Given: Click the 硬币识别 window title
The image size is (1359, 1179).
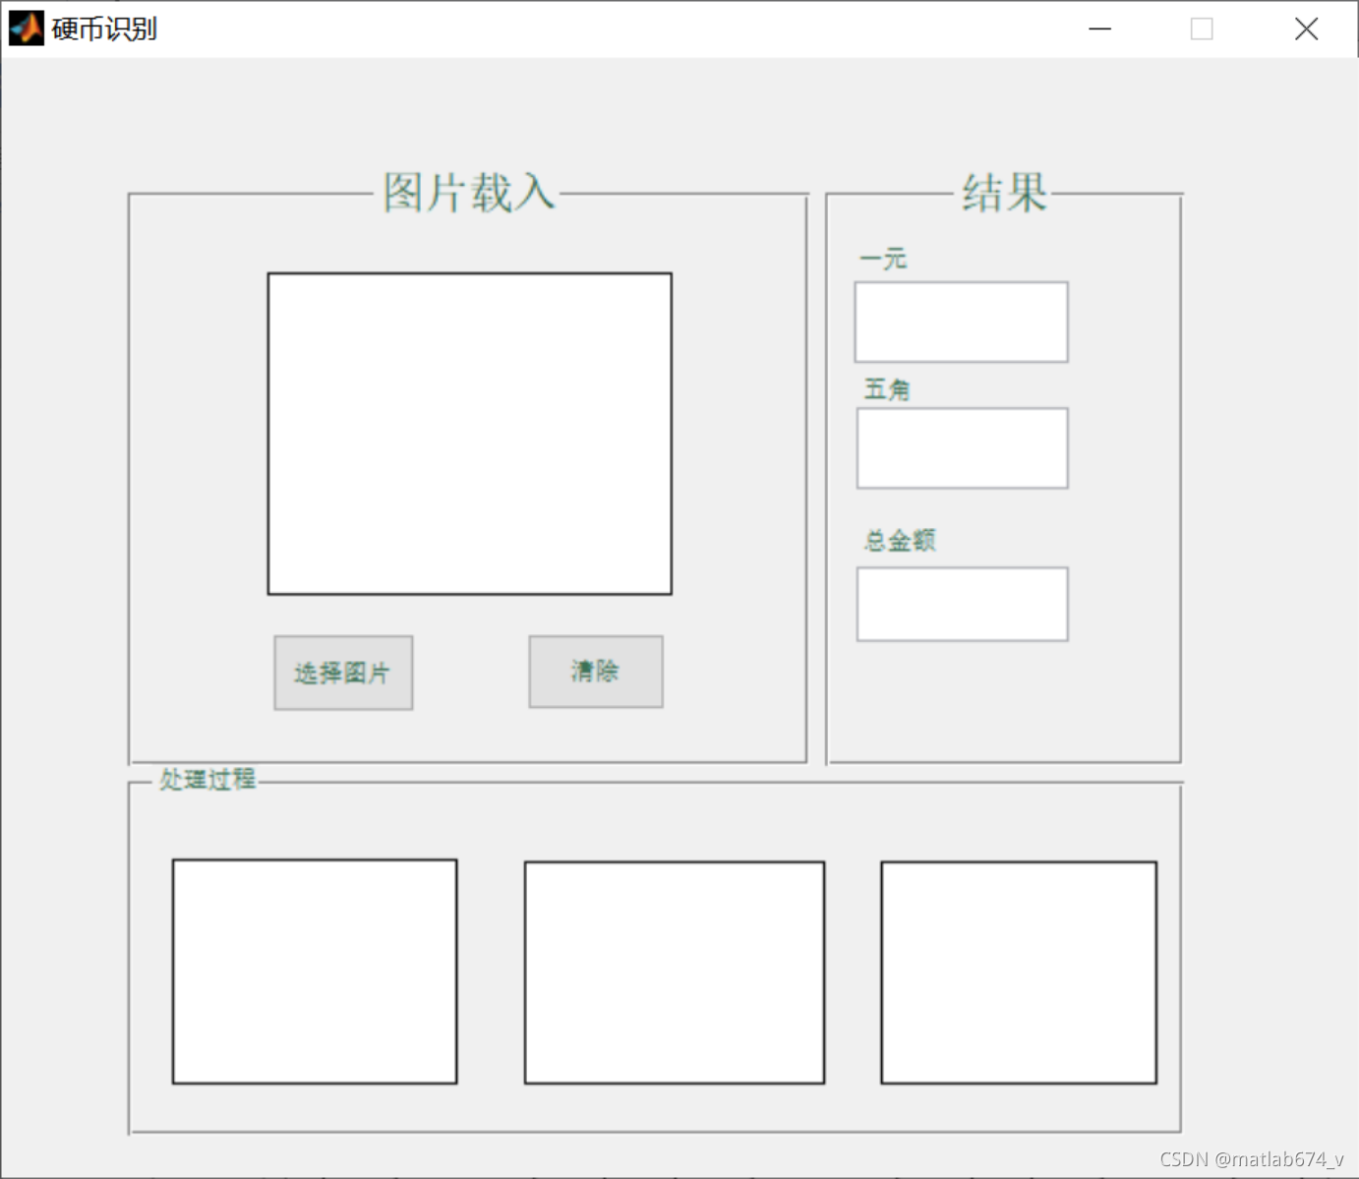Looking at the screenshot, I should tap(104, 29).
